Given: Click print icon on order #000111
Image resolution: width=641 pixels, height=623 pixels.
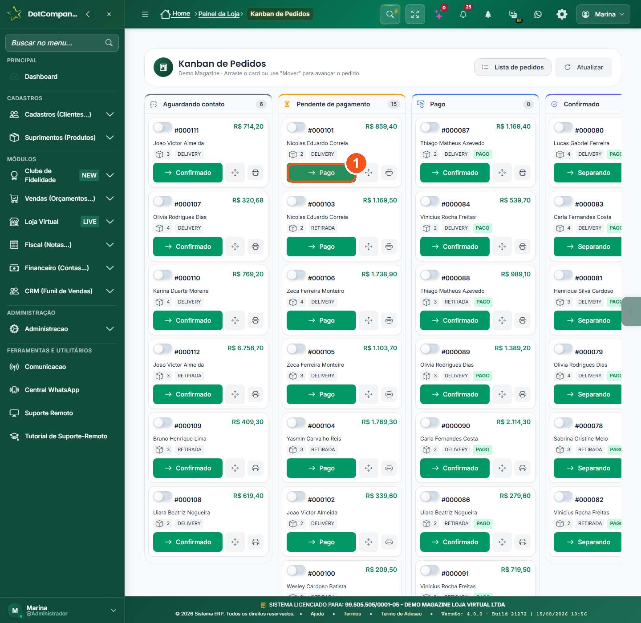Looking at the screenshot, I should 256,173.
